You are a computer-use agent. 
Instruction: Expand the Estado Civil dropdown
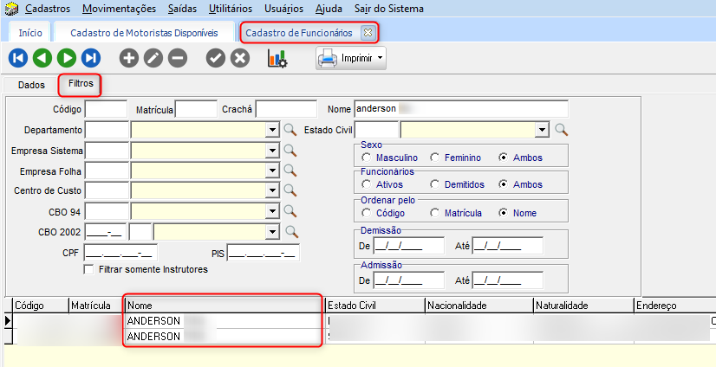[x=543, y=130]
